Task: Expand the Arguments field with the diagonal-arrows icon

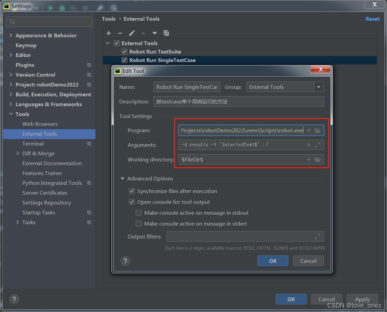Action: [x=318, y=145]
